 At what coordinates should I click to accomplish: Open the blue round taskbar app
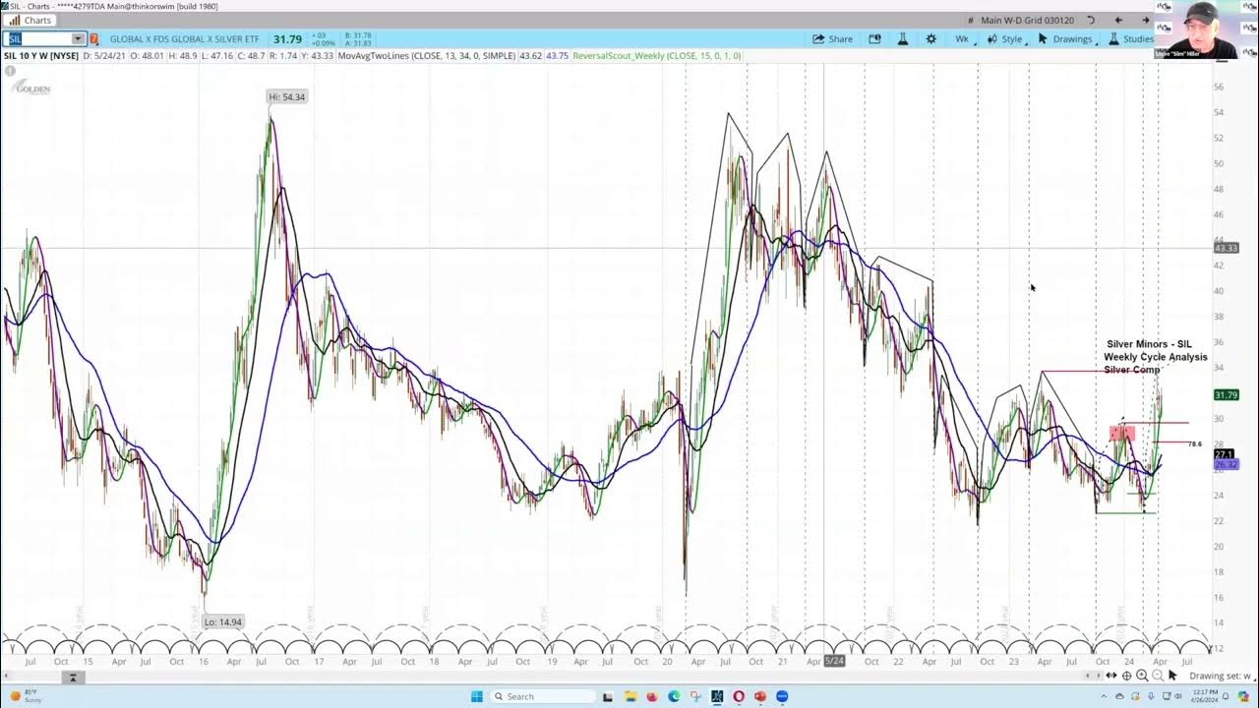coord(782,696)
